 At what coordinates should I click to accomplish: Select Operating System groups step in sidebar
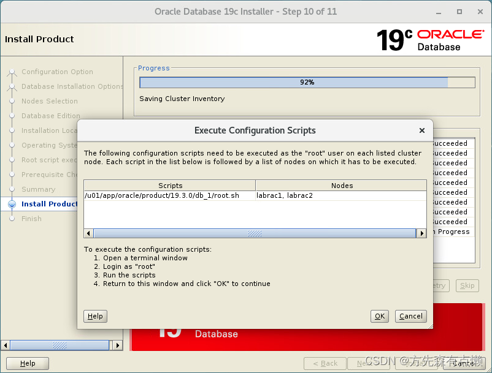pyautogui.click(x=49, y=145)
